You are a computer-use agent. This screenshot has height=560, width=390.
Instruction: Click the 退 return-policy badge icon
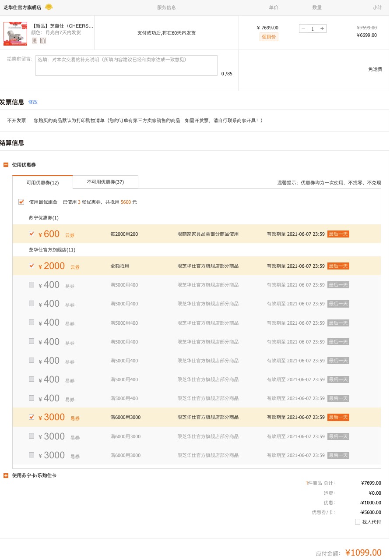tap(35, 40)
